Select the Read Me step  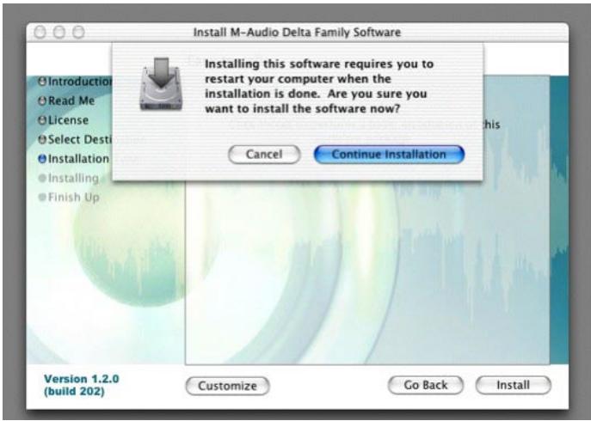point(66,101)
